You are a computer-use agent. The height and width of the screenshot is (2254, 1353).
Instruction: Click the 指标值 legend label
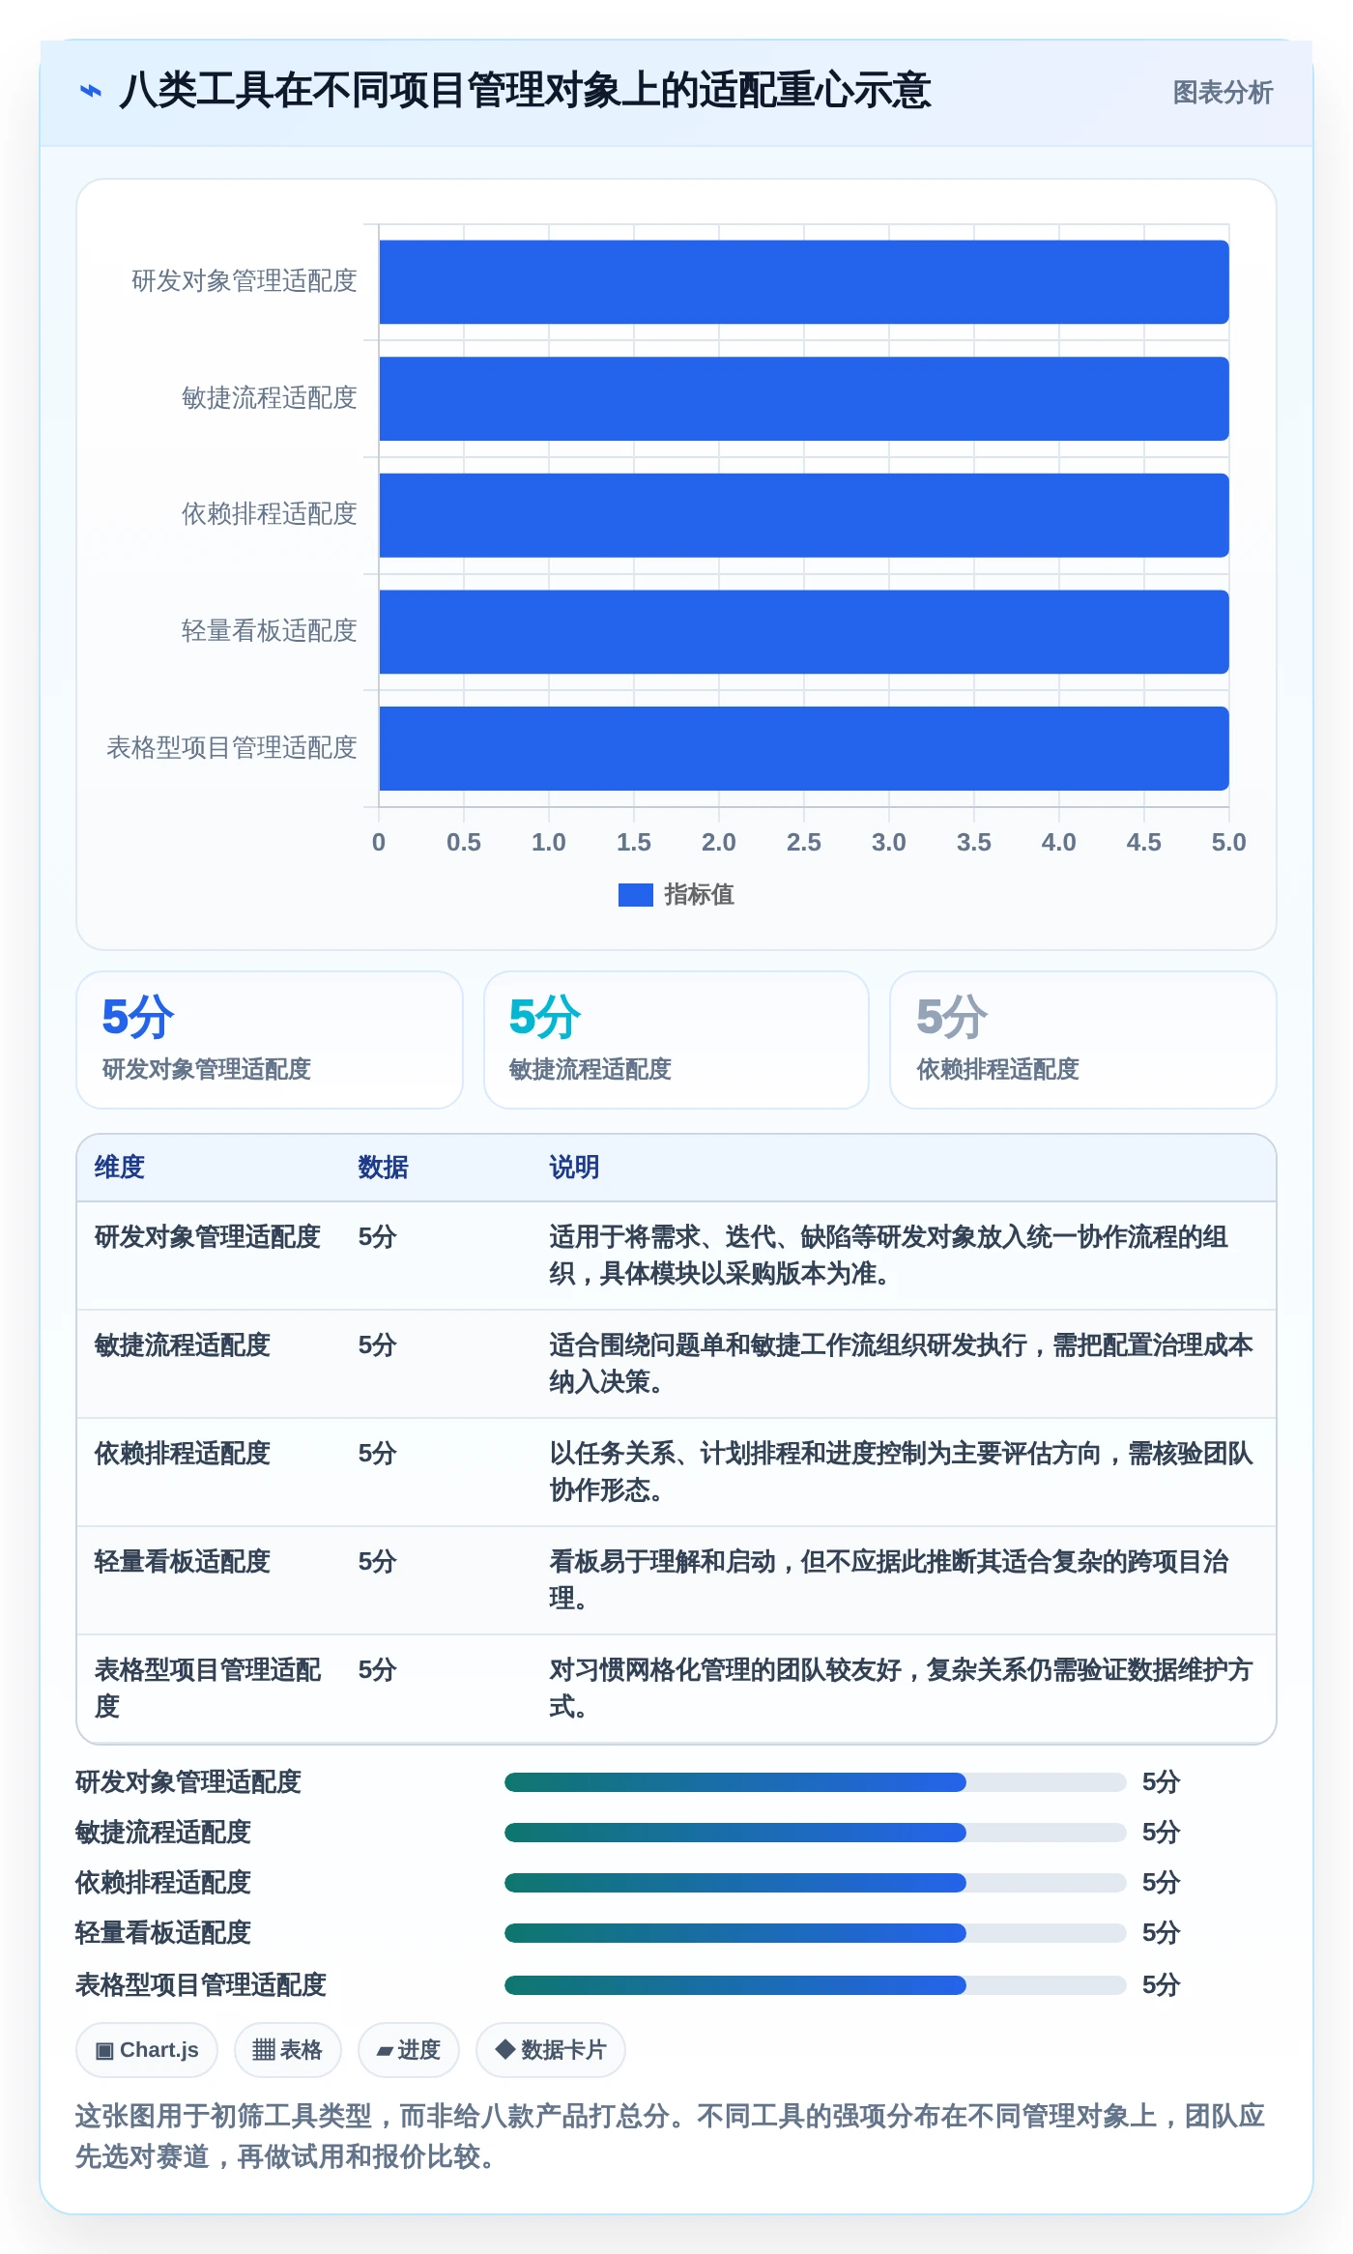pyautogui.click(x=699, y=895)
